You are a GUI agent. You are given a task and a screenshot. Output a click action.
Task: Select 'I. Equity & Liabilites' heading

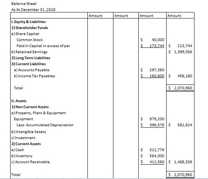29,22
